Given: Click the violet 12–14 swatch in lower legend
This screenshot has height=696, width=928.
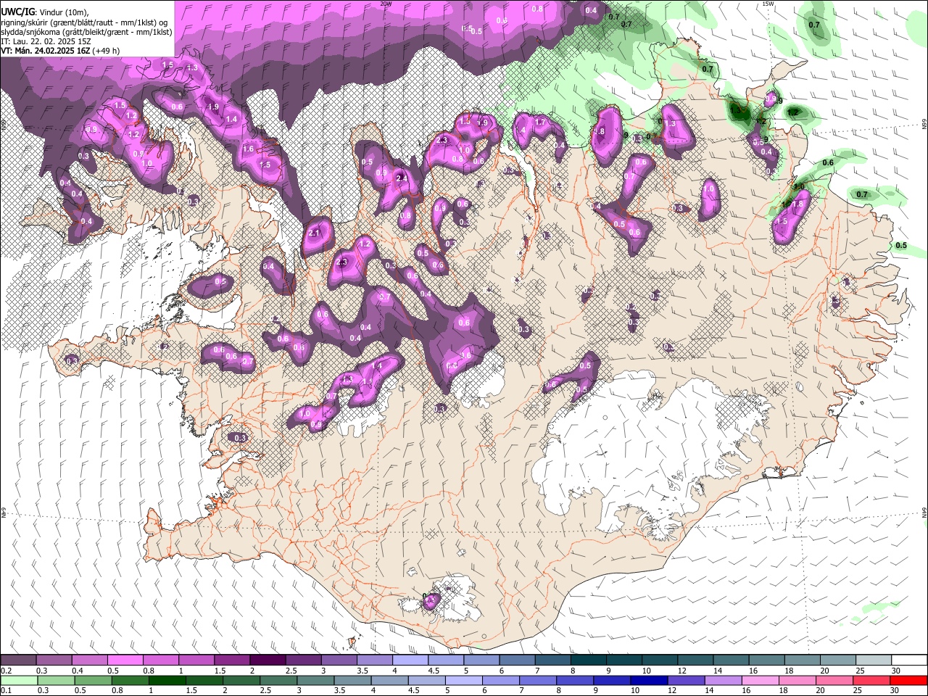Looking at the screenshot, I should pos(687,680).
